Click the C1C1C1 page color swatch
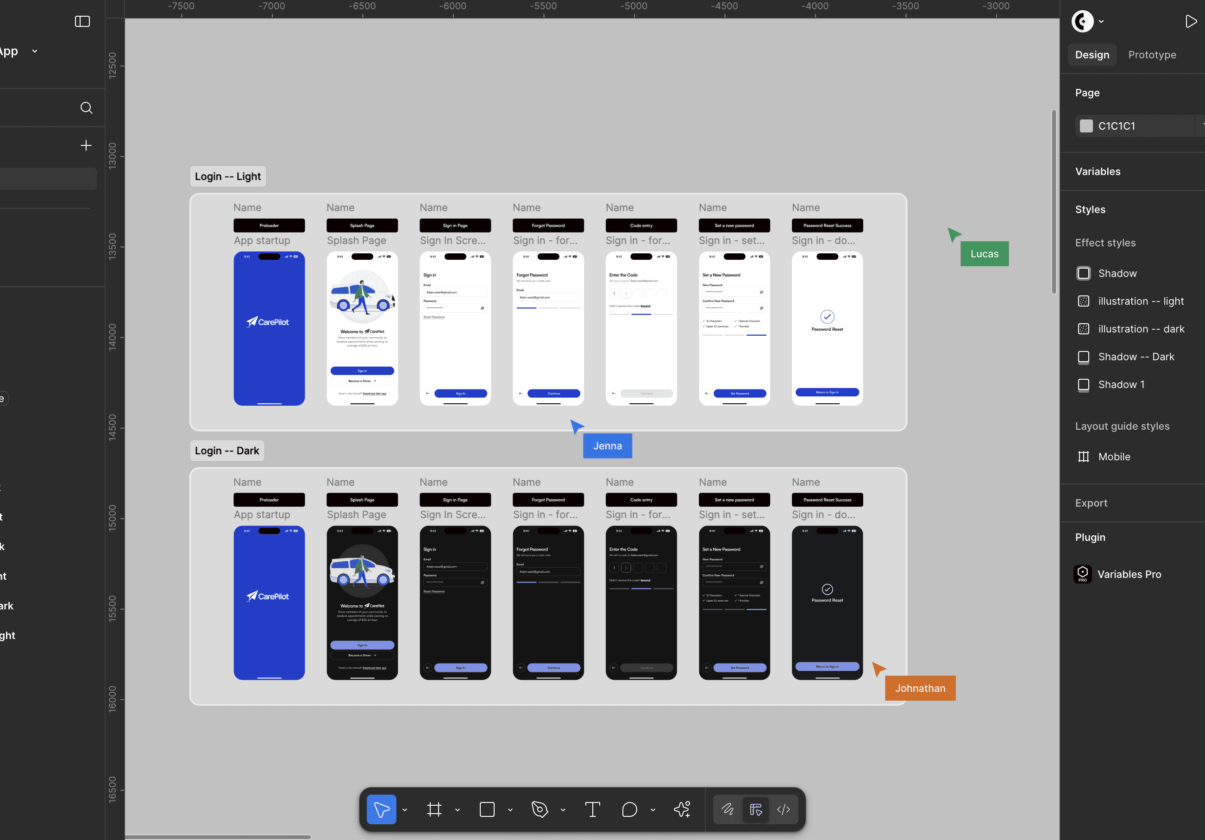Viewport: 1205px width, 840px height. [1086, 126]
